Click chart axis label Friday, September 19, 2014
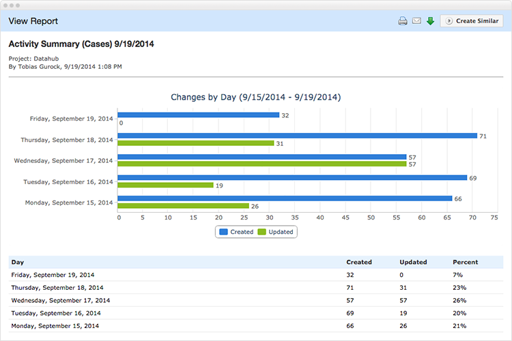Image resolution: width=512 pixels, height=341 pixels. pyautogui.click(x=72, y=119)
